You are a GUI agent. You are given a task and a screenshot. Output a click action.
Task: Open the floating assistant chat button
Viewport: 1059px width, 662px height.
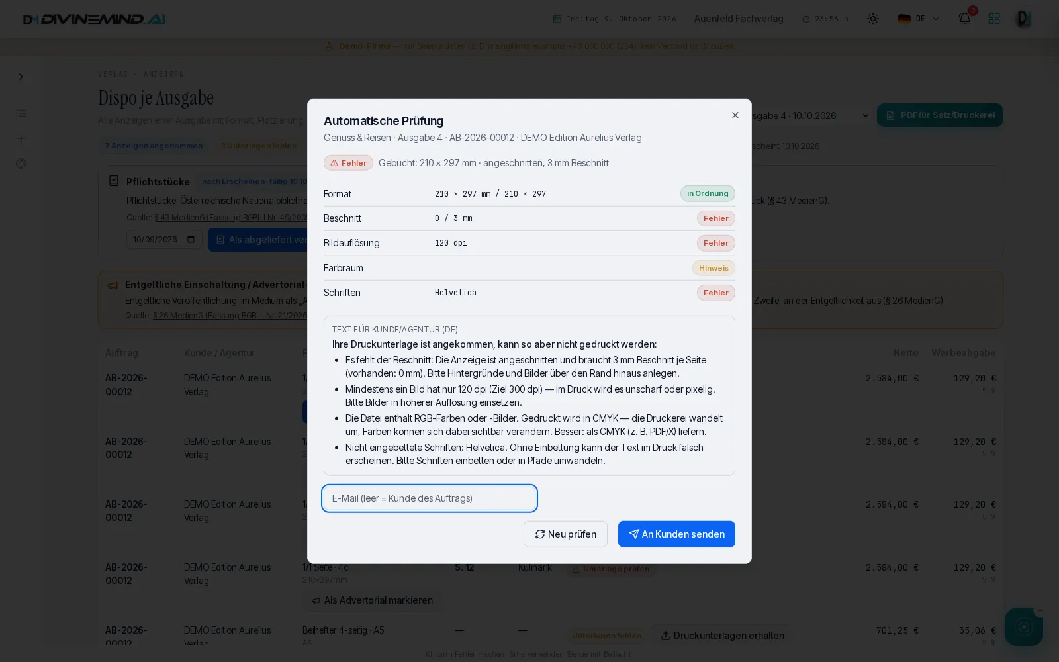click(x=1023, y=627)
